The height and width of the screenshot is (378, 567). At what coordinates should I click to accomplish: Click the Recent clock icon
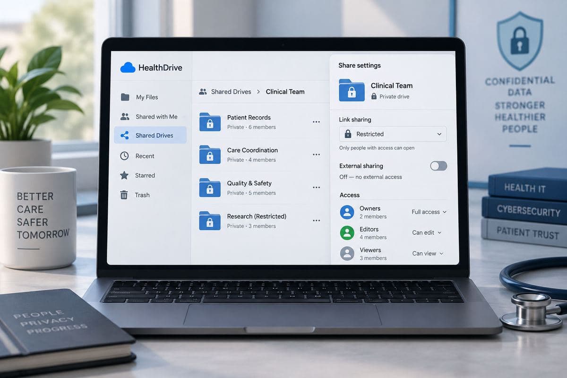124,156
